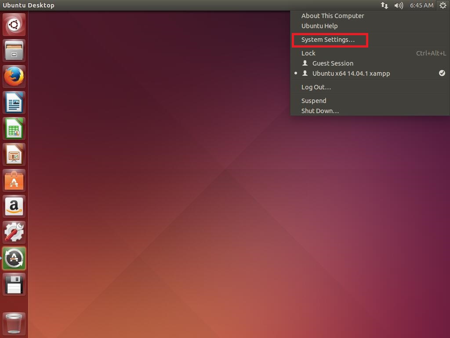Launch Ubuntu Software Center icon

(14, 180)
